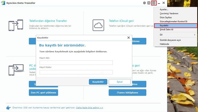This screenshot has height=112, width=198.
Task: Close the Kaydettir dialog with X
Action: 128,38
